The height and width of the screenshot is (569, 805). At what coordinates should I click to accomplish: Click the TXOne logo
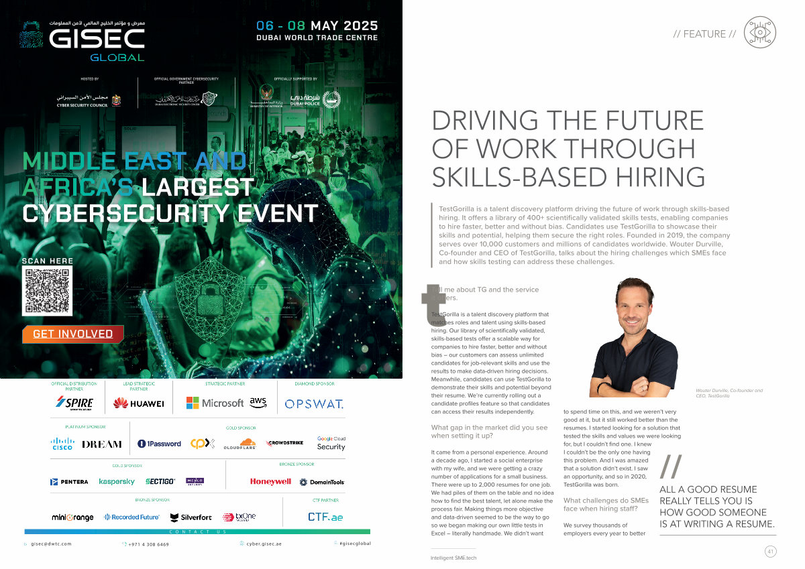coord(239,517)
